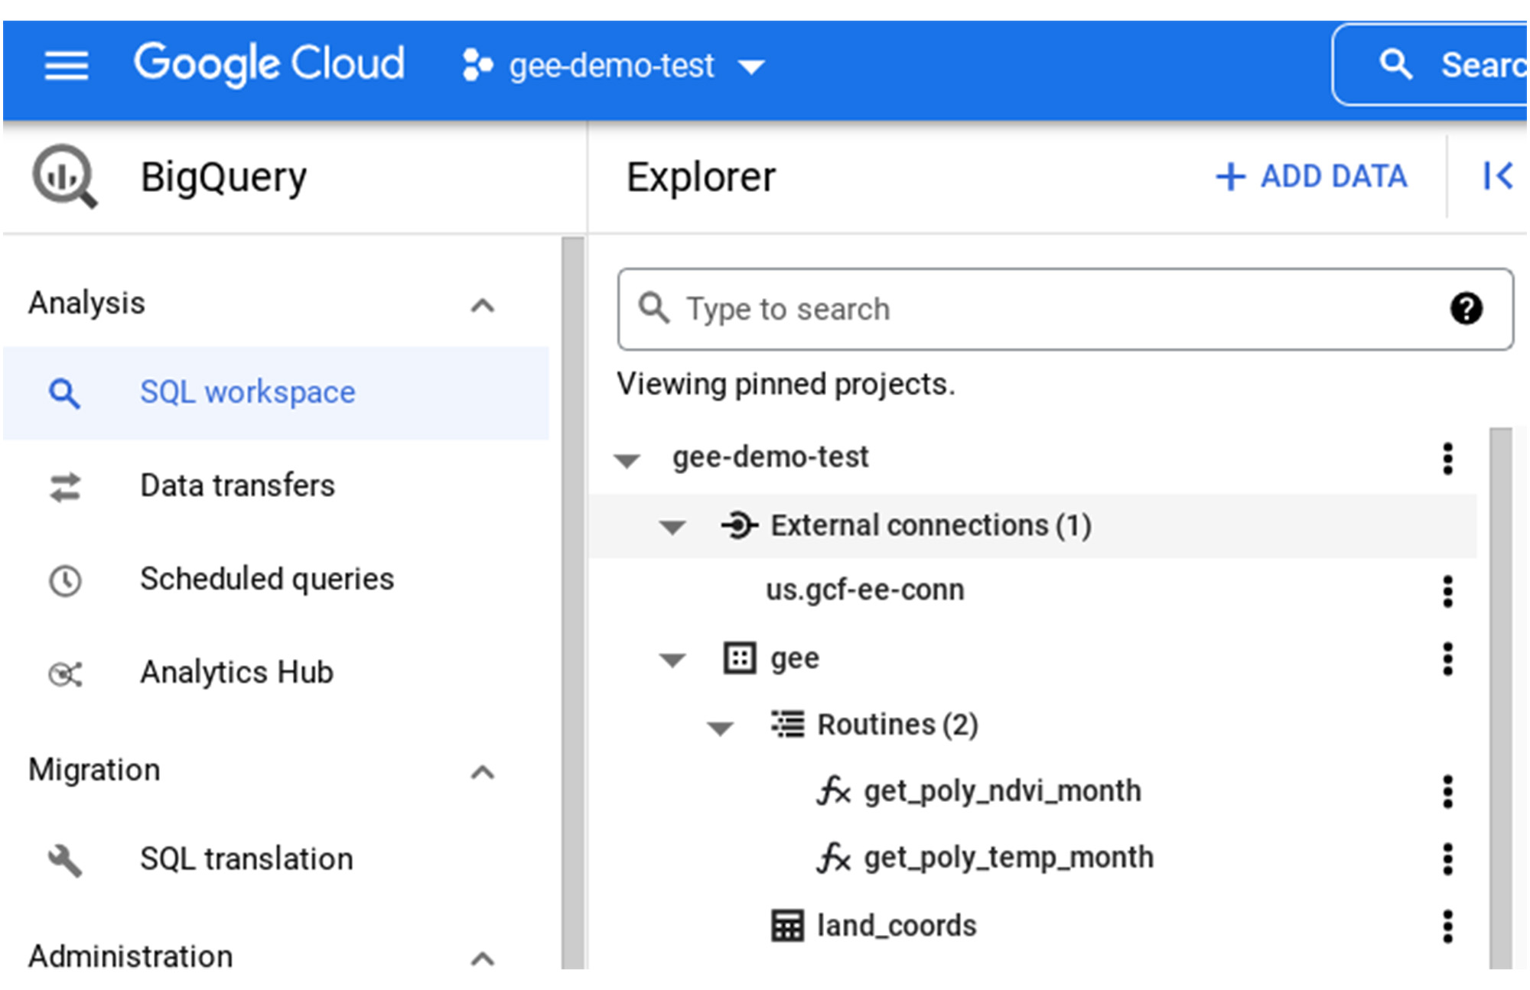Open land_coords table
The image size is (1530, 990).
[x=897, y=926]
